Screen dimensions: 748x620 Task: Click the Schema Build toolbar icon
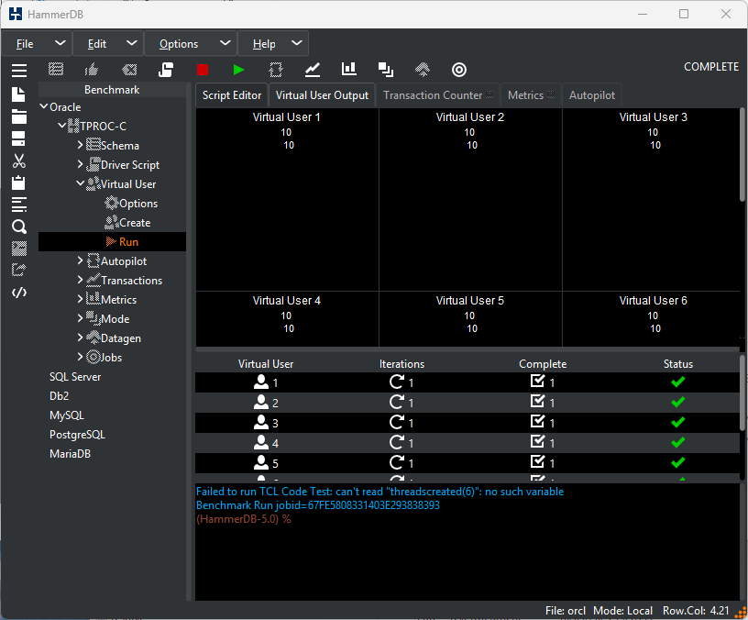coord(56,70)
